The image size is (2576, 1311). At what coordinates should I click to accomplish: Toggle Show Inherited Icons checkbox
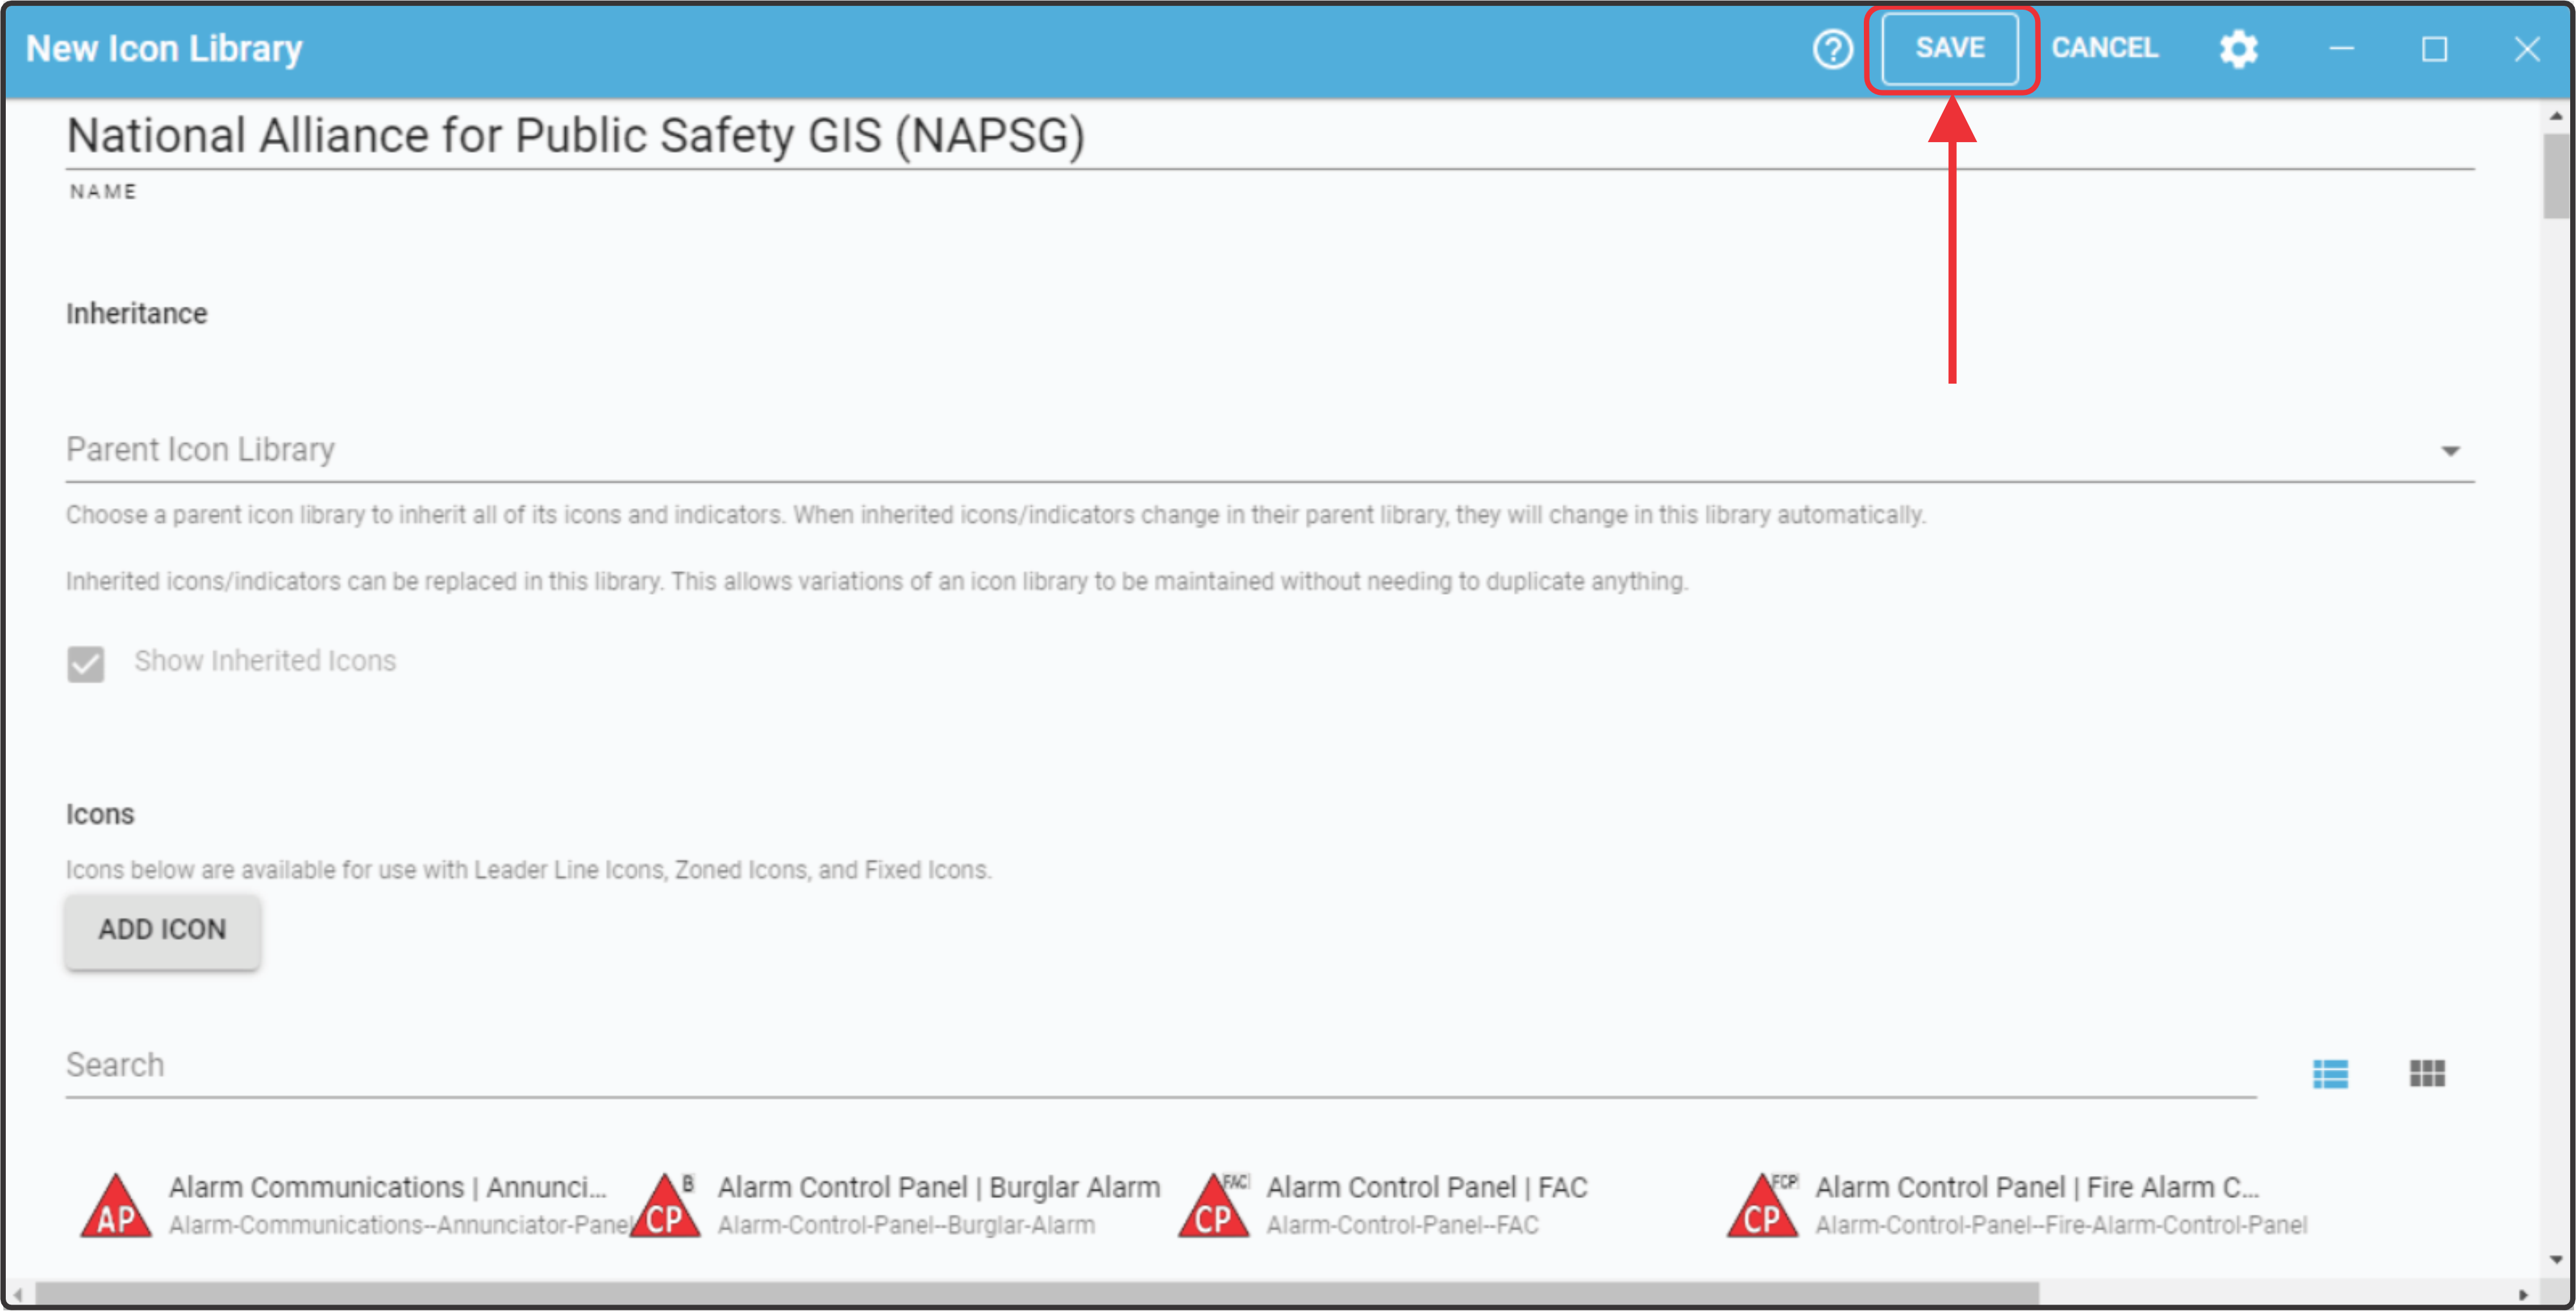pyautogui.click(x=86, y=663)
